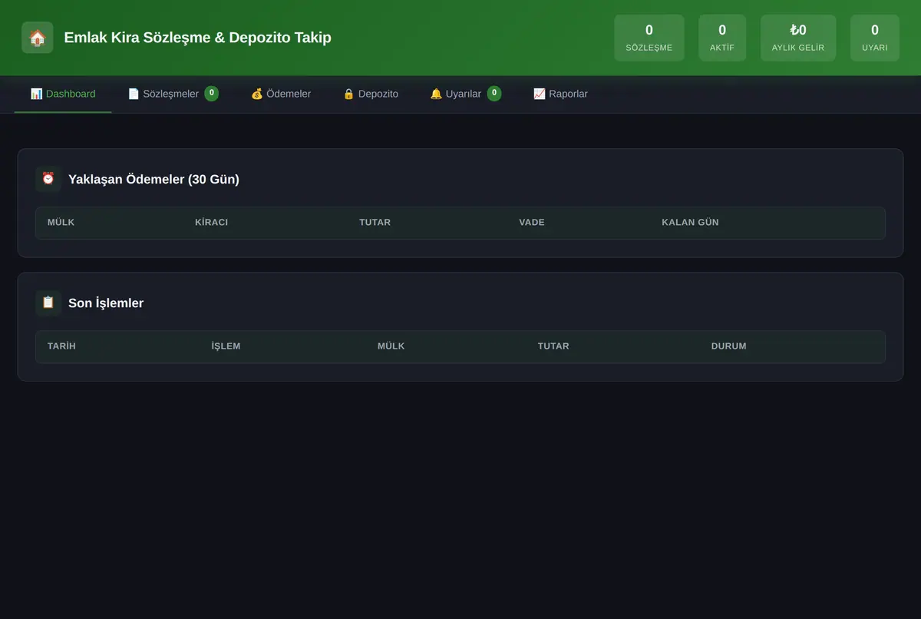
Task: Switch to the Sözleşmeler tab
Action: (x=173, y=94)
